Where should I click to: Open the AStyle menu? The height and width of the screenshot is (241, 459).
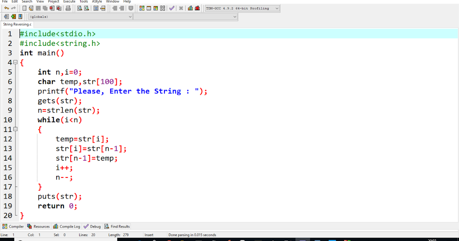(97, 2)
